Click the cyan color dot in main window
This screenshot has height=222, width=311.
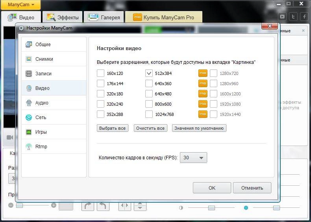pyautogui.click(x=246, y=208)
